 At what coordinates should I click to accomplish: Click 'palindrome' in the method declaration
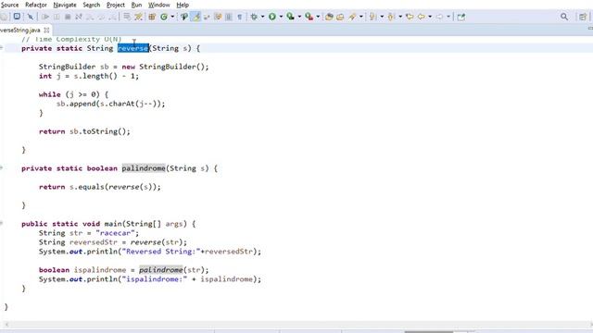(144, 168)
